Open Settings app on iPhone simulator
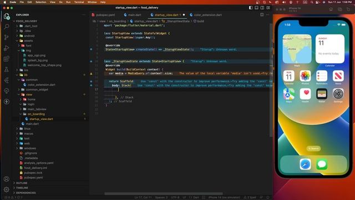Screen dimensions: 355x200 [x=338, y=94]
